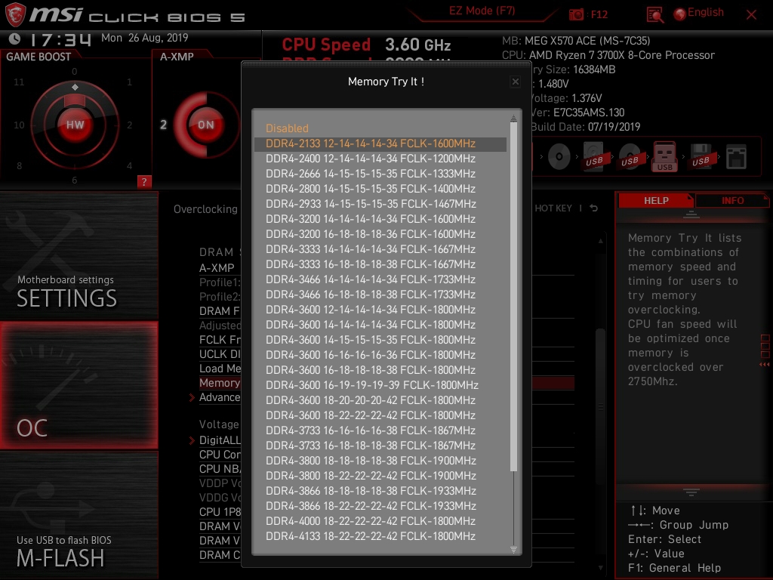Viewport: 773px width, 580px height.
Task: Select DDR4-3333 16-18-18-18-38 FCLK-1667MHz
Action: [380, 264]
